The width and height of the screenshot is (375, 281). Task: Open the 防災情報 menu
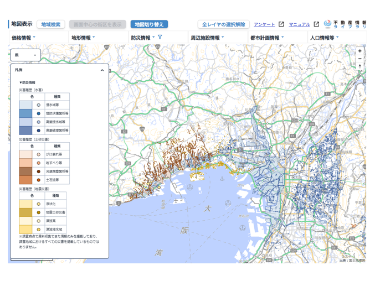pyautogui.click(x=143, y=38)
